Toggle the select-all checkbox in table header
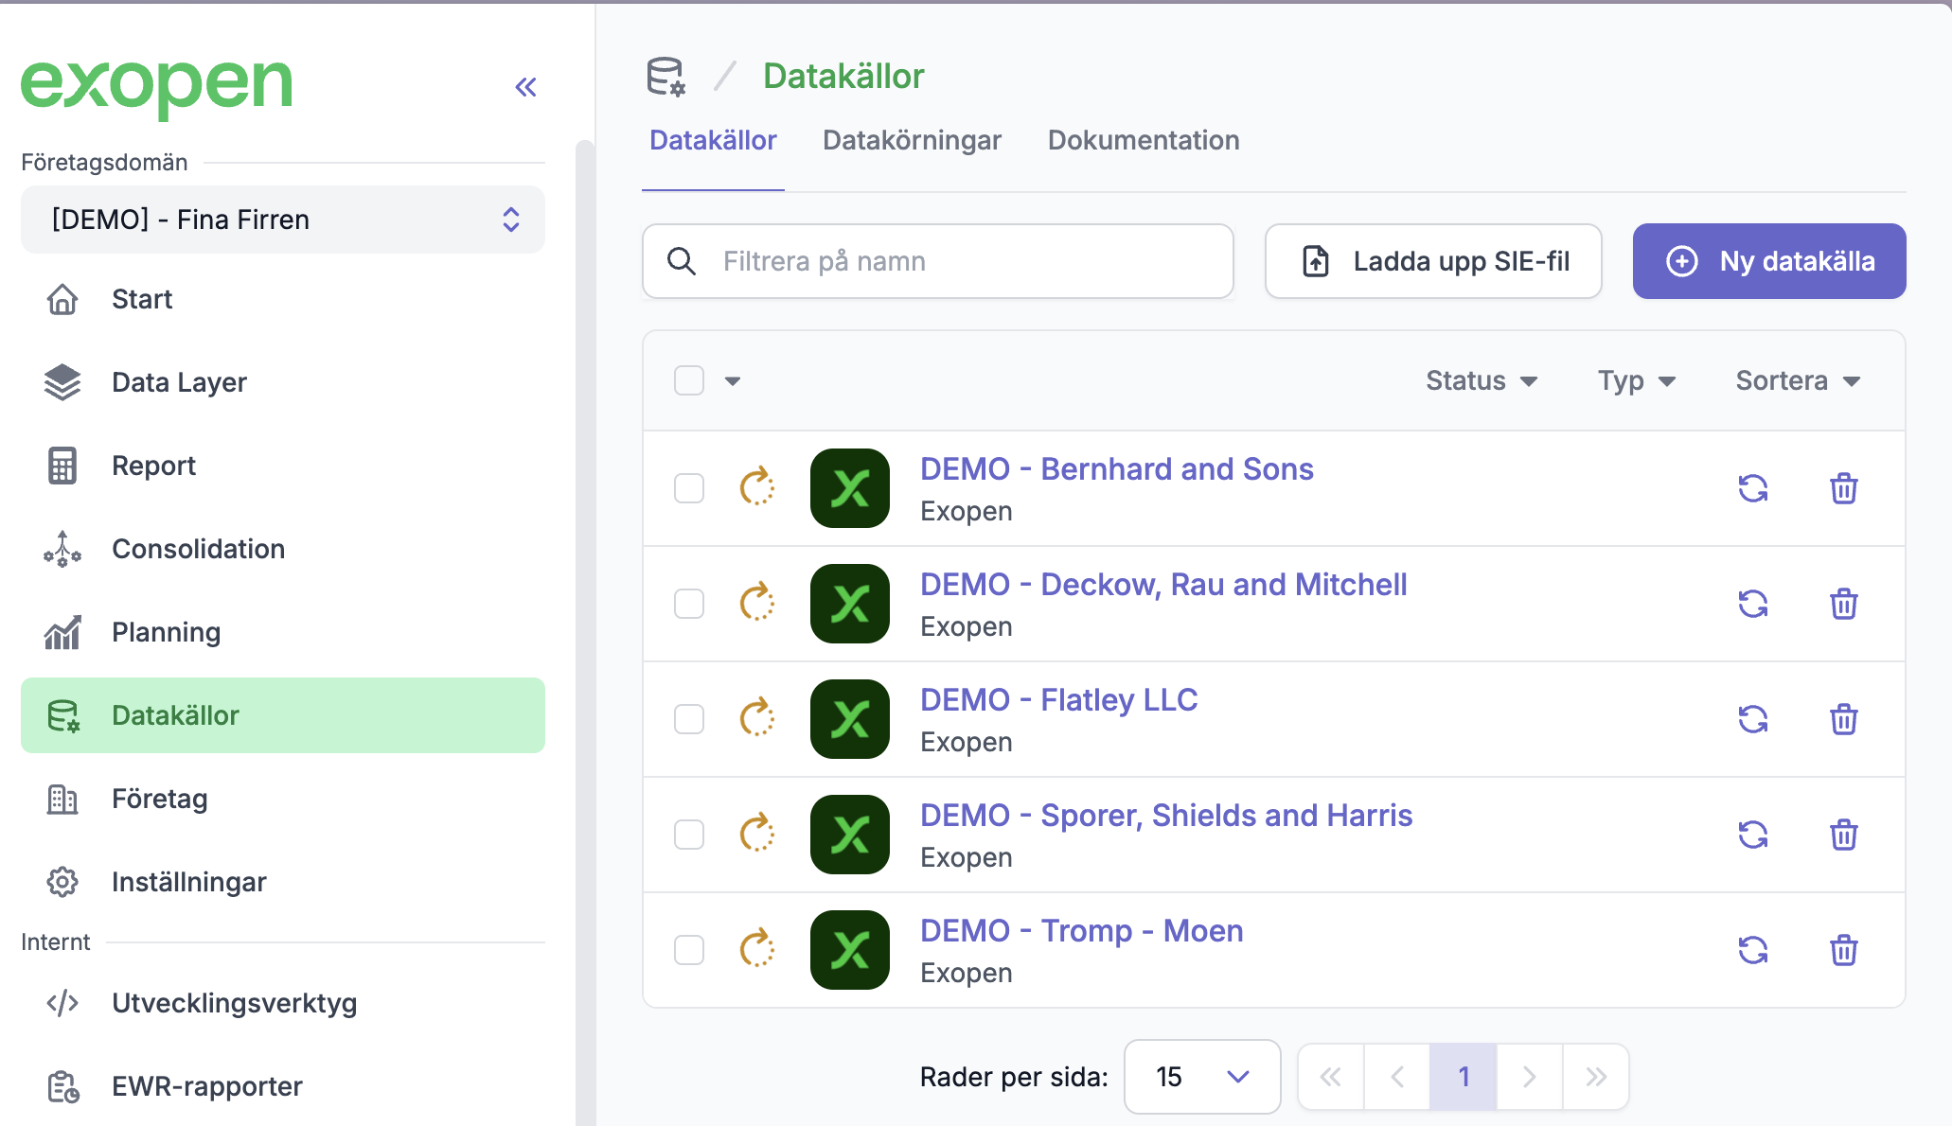The height and width of the screenshot is (1126, 1952). pos(689,380)
